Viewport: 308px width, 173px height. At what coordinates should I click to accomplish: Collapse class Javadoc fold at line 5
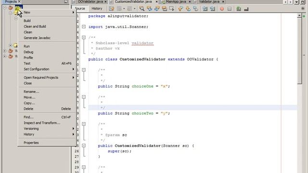tap(84, 37)
